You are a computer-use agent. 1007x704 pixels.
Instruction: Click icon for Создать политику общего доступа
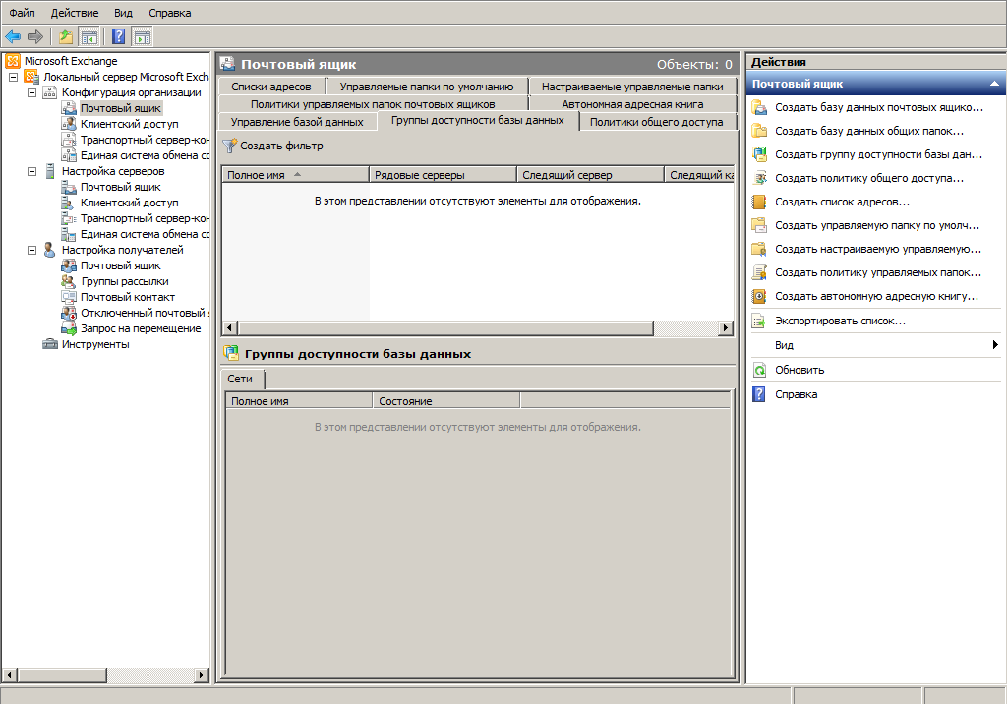[x=760, y=178]
